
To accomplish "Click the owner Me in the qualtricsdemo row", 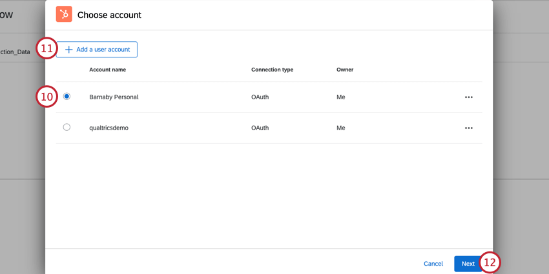I will (341, 128).
